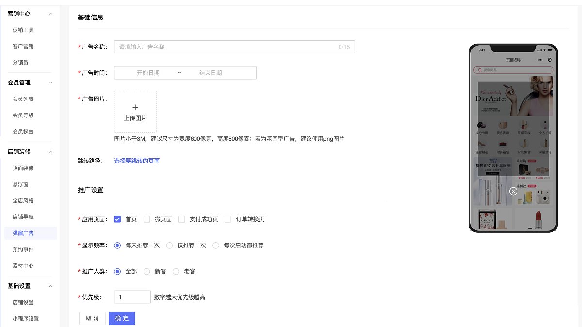This screenshot has width=582, height=327.
Task: Click the 优先级 number input
Action: (132, 297)
